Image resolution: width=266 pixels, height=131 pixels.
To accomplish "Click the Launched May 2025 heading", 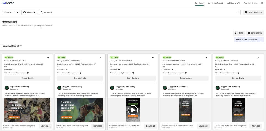I will pos(12,46).
